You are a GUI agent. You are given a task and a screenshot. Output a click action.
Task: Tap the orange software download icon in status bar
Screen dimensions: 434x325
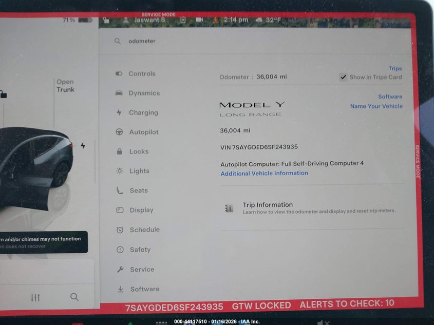215,20
